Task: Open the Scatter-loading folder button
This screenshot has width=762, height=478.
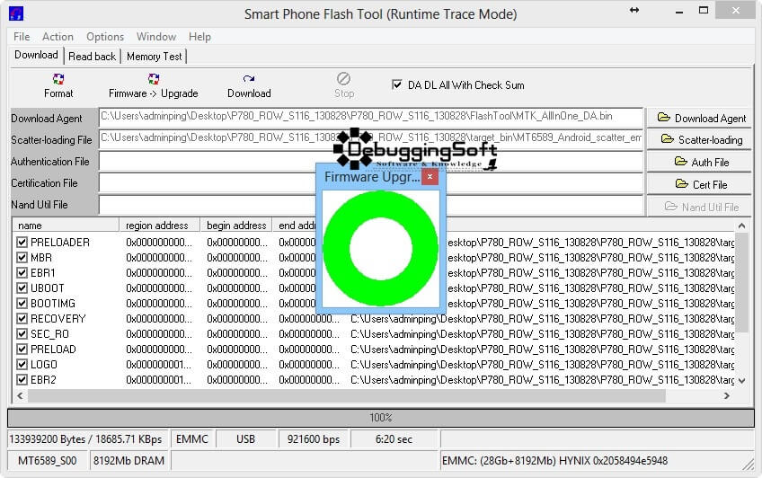Action: 699,140
